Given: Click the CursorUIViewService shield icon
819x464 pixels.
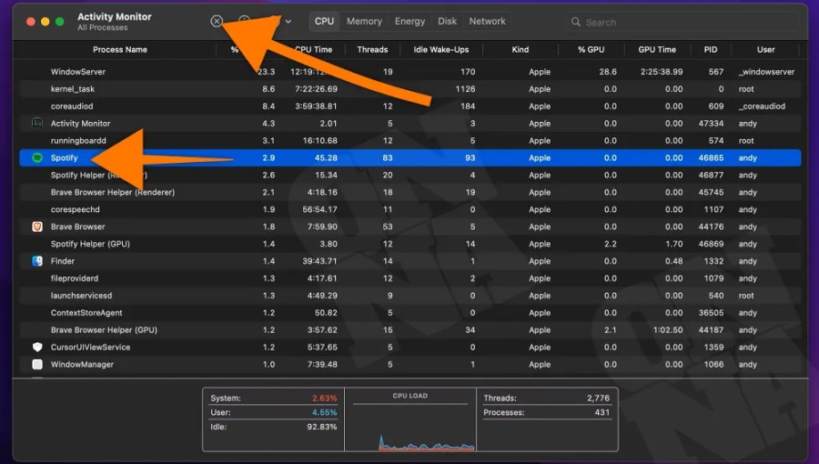Looking at the screenshot, I should pos(37,347).
